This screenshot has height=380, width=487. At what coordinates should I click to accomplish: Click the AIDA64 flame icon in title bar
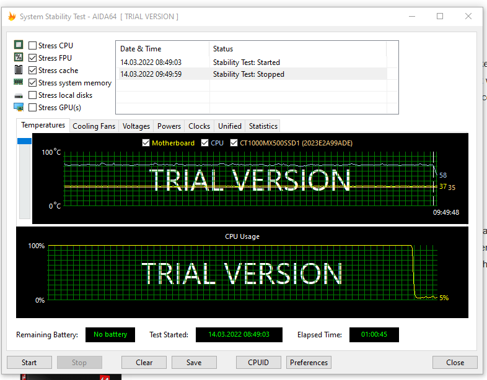pyautogui.click(x=12, y=16)
